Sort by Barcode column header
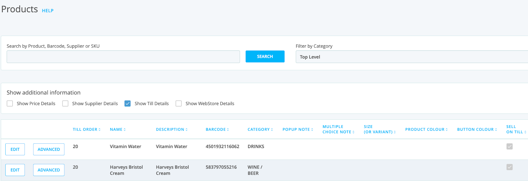The image size is (528, 181). point(217,130)
